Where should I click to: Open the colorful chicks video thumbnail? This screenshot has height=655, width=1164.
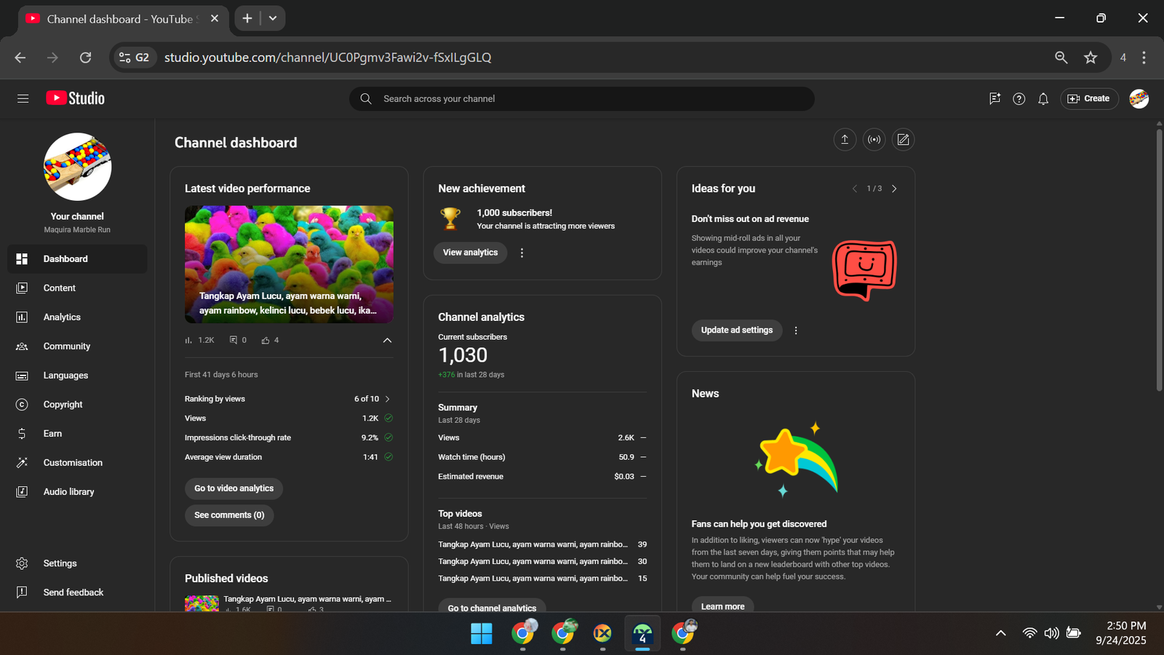pos(289,263)
